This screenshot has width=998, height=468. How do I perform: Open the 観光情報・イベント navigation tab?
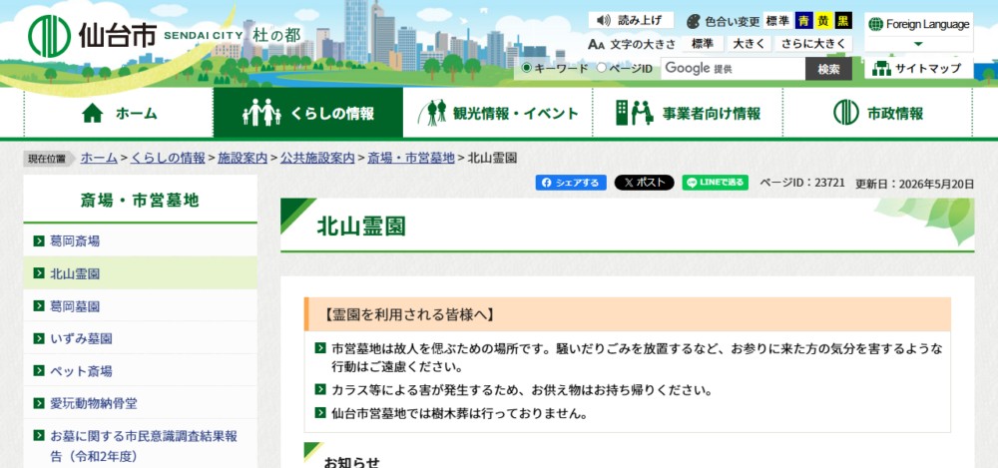(498, 114)
